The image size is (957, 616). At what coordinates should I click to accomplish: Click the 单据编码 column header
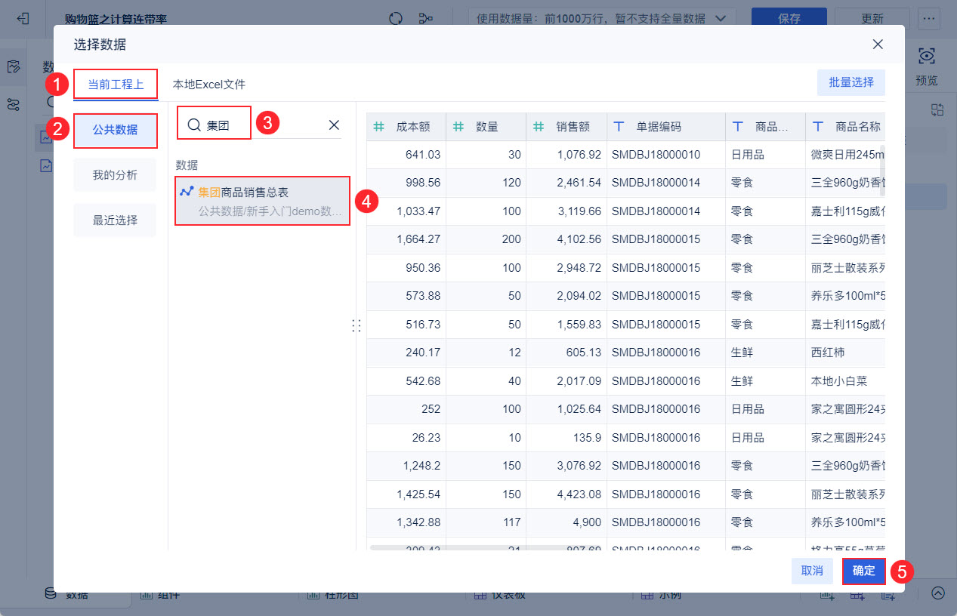666,127
